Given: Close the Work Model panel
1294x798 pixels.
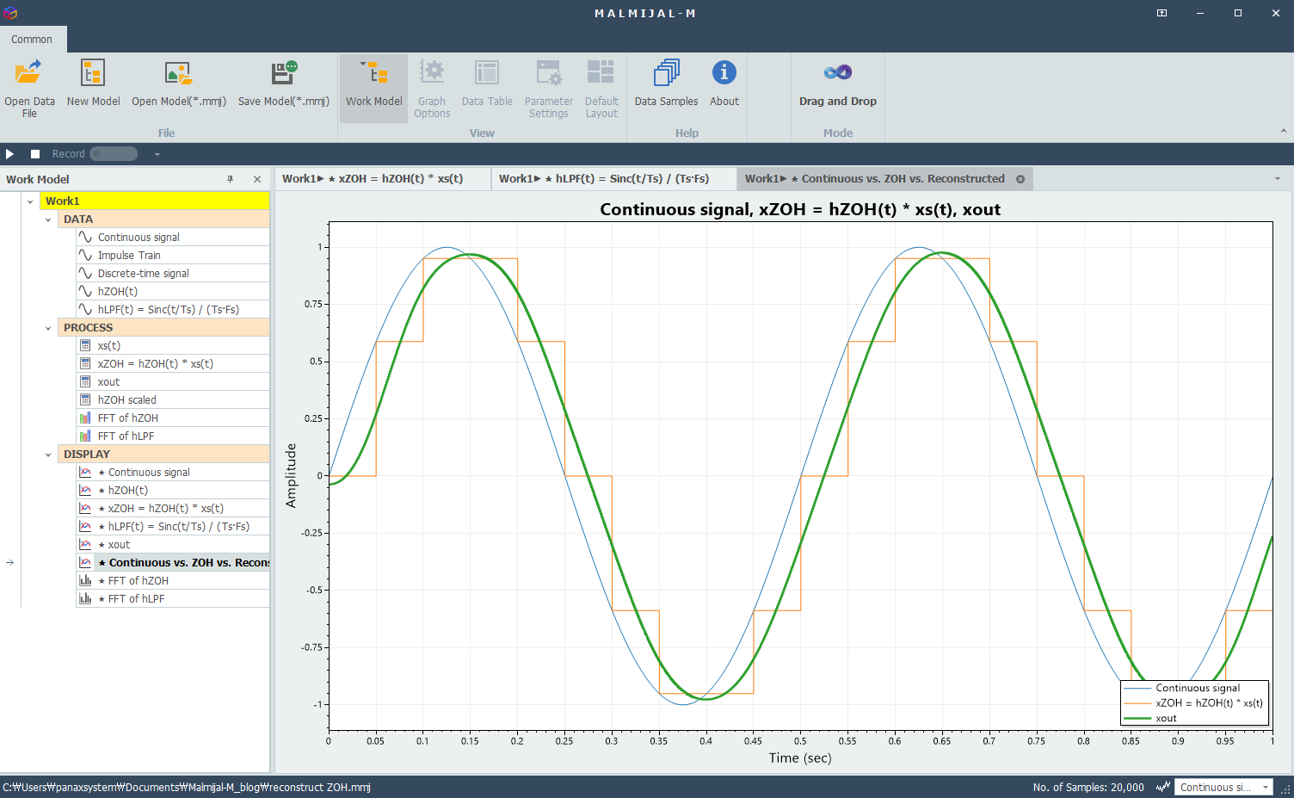Looking at the screenshot, I should 256,179.
